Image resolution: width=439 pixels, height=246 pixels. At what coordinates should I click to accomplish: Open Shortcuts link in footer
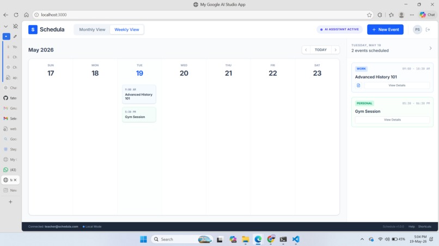point(424,226)
